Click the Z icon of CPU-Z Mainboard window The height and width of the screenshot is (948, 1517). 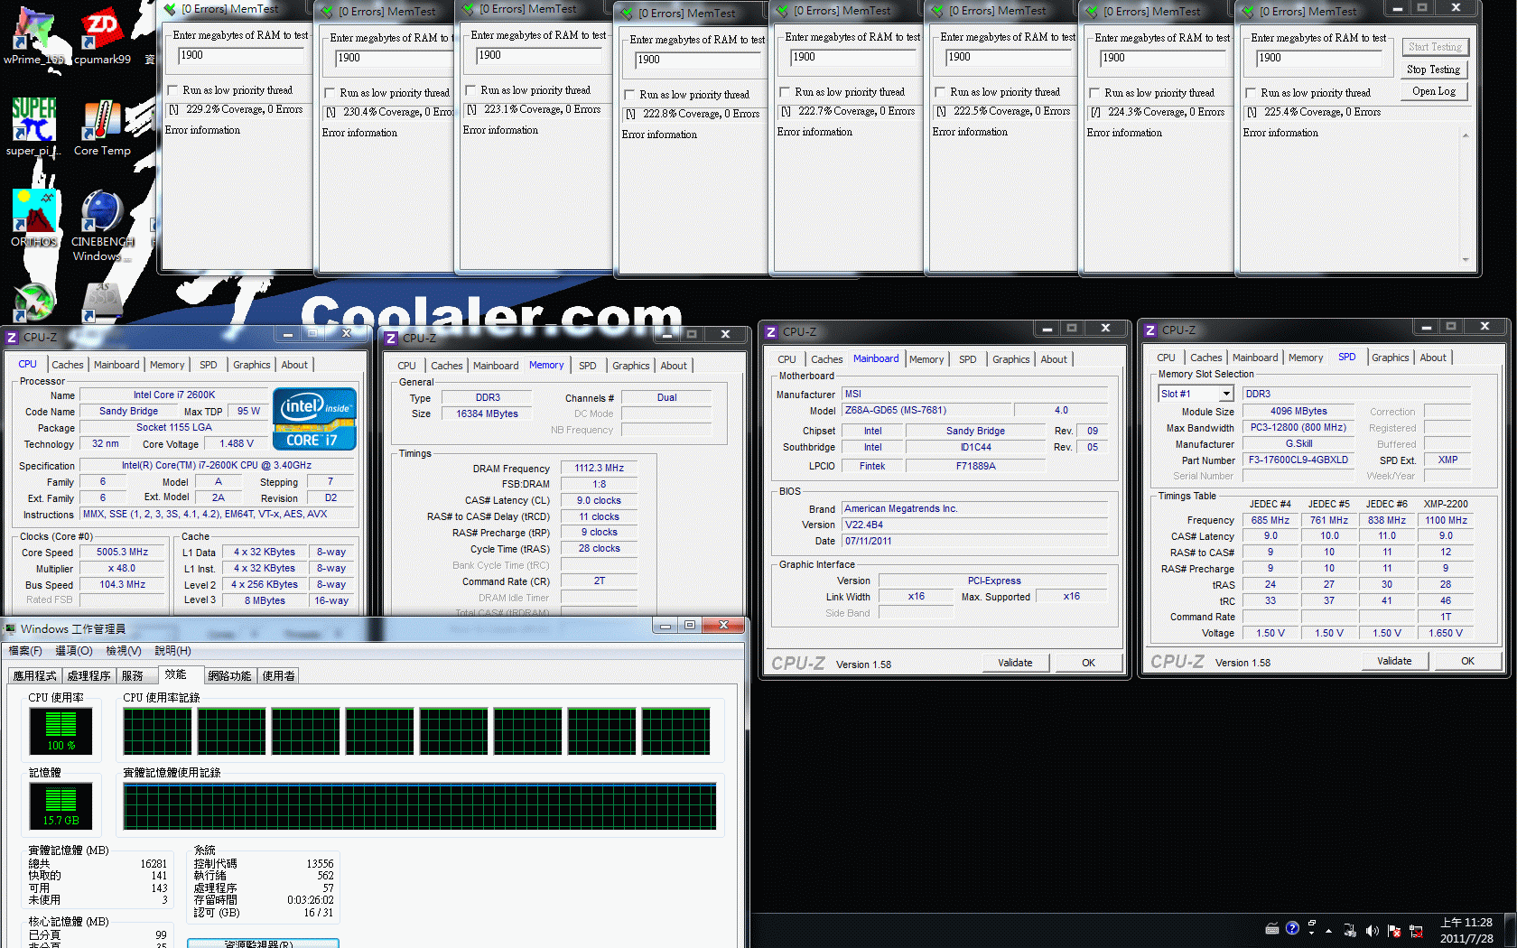tap(771, 331)
